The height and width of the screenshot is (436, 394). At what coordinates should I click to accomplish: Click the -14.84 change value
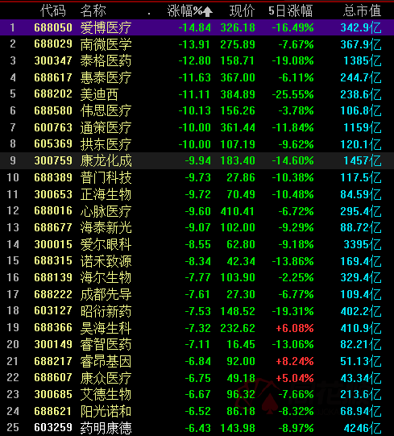coord(195,27)
